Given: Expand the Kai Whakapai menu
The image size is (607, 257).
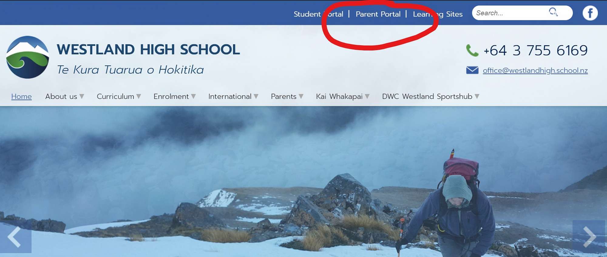Looking at the screenshot, I should 343,96.
